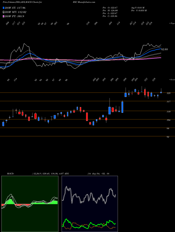
Task: Select the 'DOW MT: 112.02' legend text
Action: point(16,12)
